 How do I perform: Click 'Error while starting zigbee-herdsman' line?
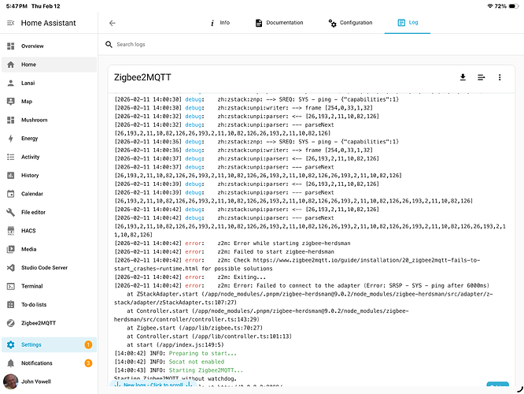pyautogui.click(x=232, y=243)
